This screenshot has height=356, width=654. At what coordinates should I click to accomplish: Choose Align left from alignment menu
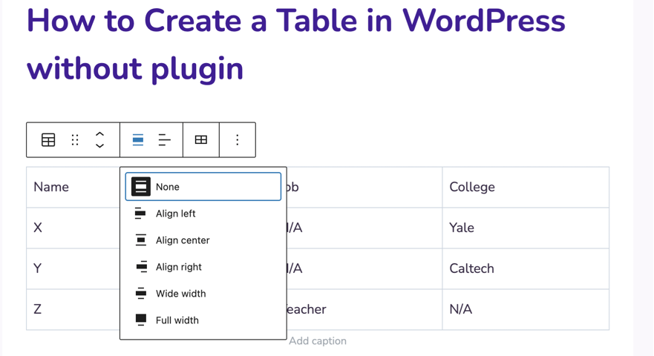203,214
